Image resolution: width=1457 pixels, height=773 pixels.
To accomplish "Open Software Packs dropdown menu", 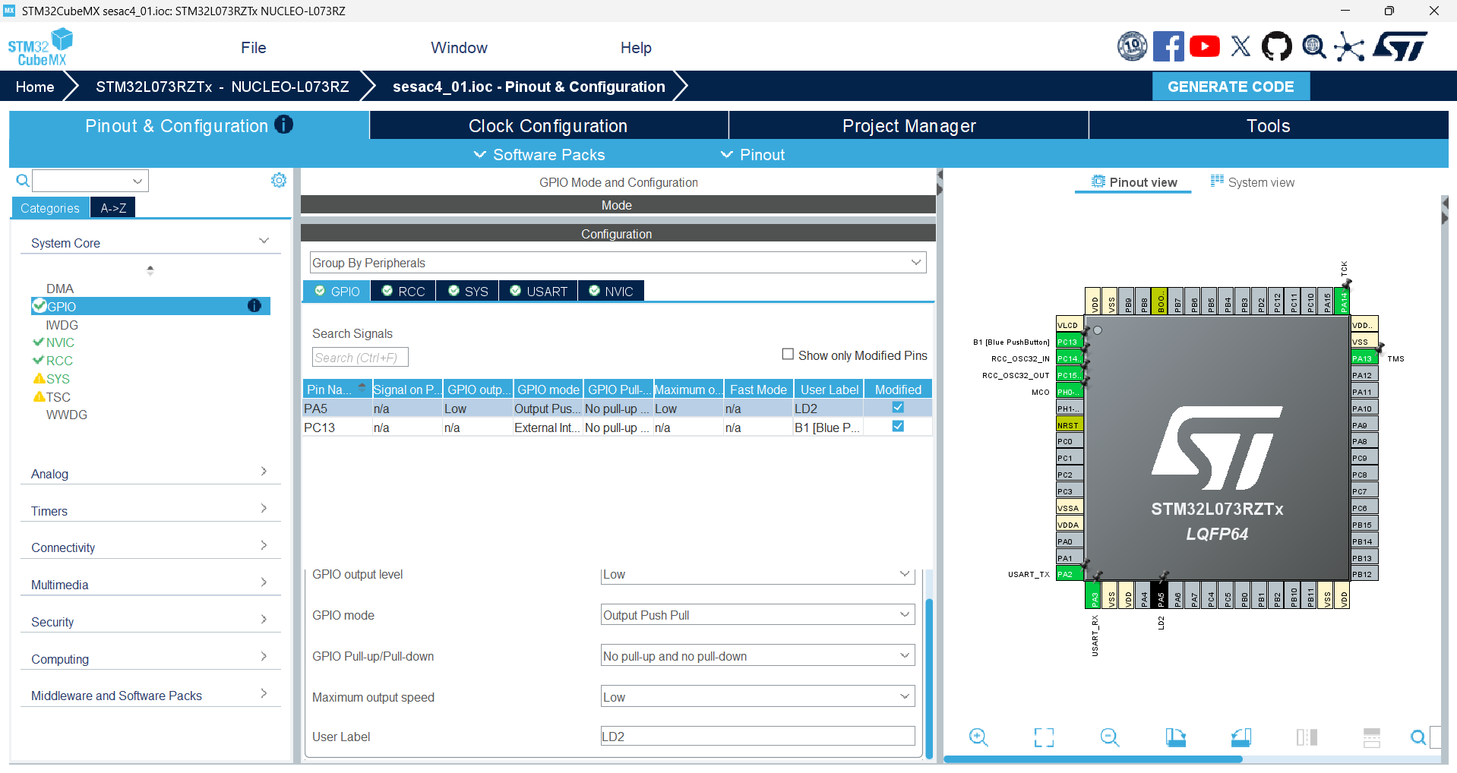I will 539,154.
